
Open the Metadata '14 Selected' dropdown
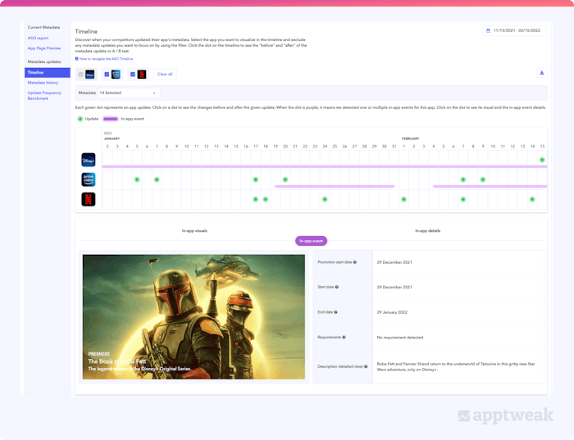coord(127,93)
